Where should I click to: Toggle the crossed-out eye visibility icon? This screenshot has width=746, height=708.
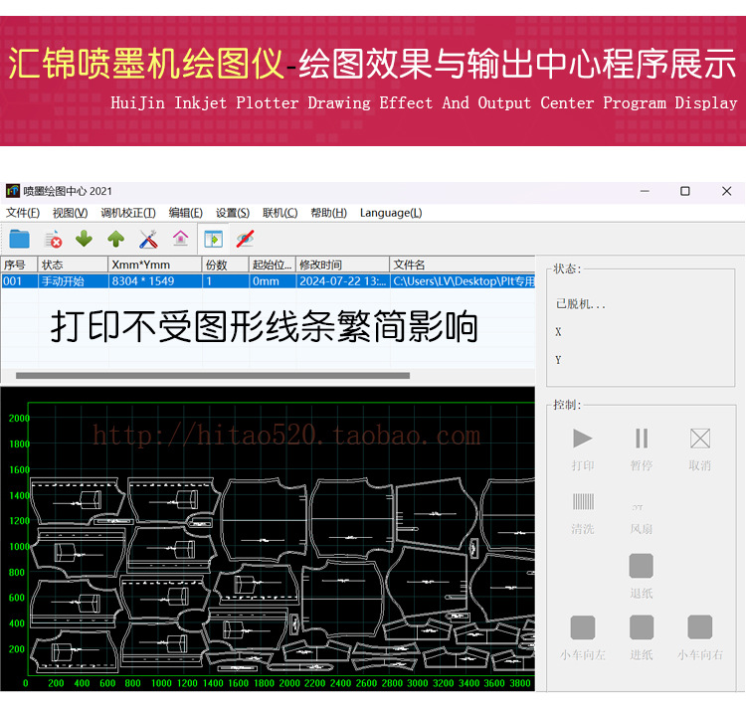click(x=245, y=239)
